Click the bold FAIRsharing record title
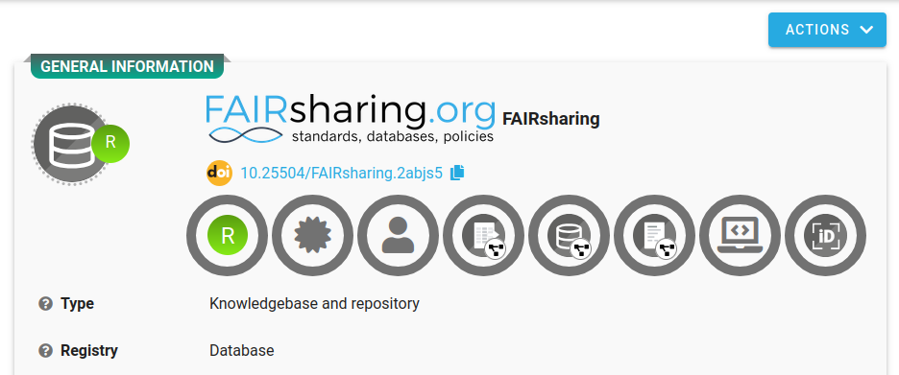Viewport: 899px width, 375px height. point(551,119)
